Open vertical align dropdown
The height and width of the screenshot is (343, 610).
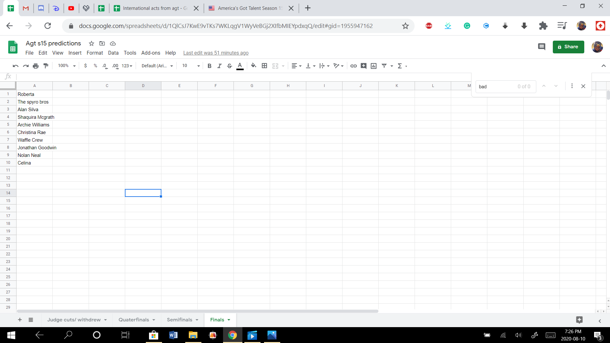click(x=310, y=66)
